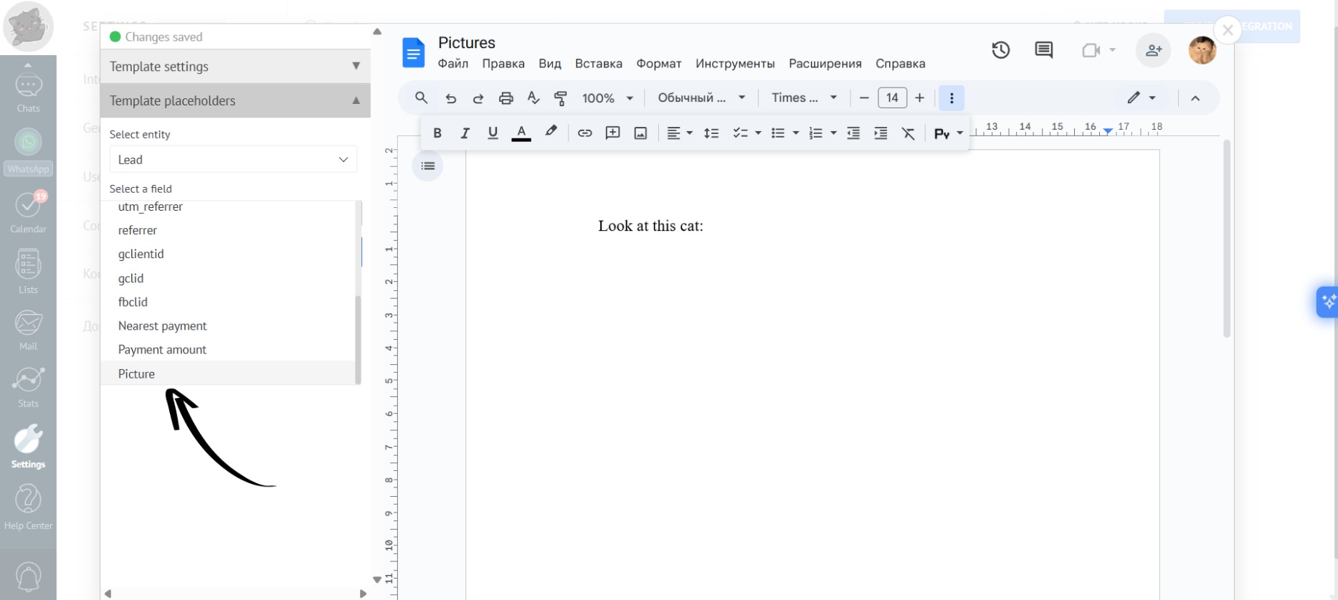
Task: Open the text color picker
Action: [x=521, y=133]
